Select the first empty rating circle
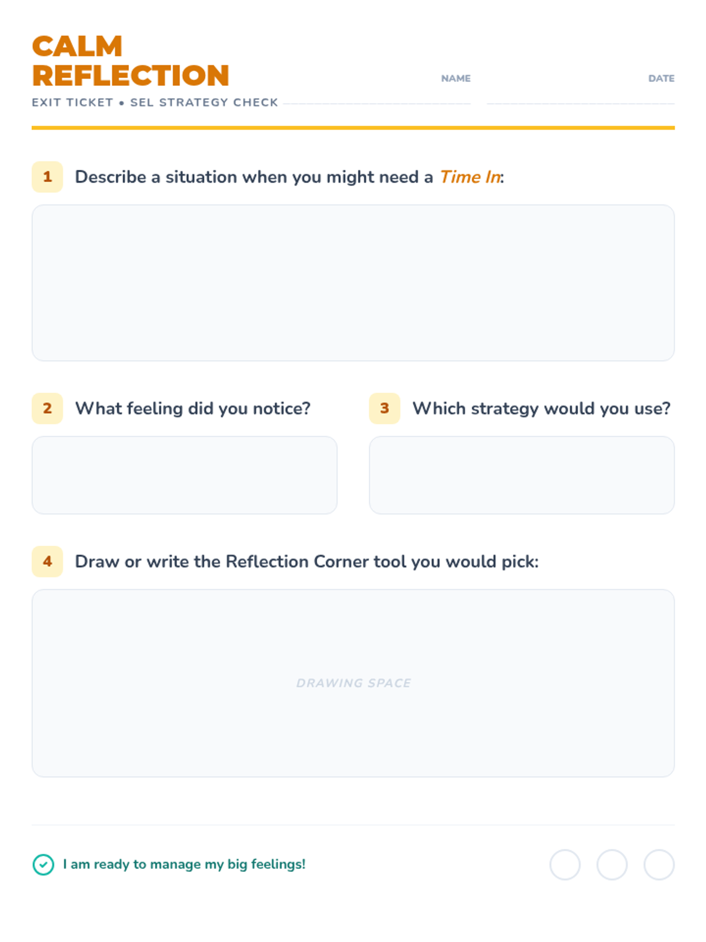Screen dimensions: 706x942 tap(565, 864)
